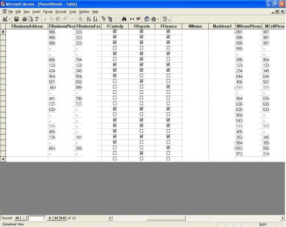Screen dimensions: 286x227
Task: Open the Insert menu
Action: pos(36,12)
